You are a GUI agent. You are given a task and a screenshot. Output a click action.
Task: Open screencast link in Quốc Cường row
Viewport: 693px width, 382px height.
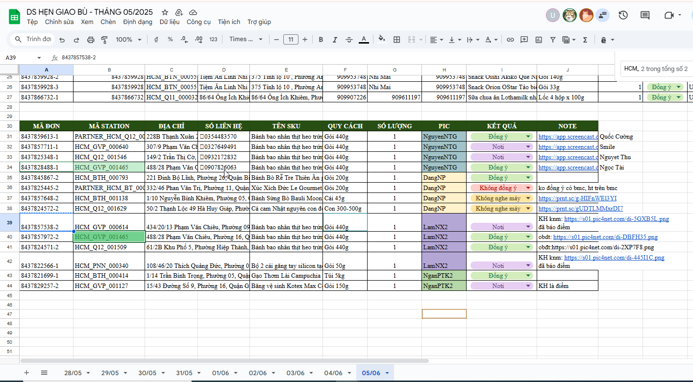pos(568,137)
